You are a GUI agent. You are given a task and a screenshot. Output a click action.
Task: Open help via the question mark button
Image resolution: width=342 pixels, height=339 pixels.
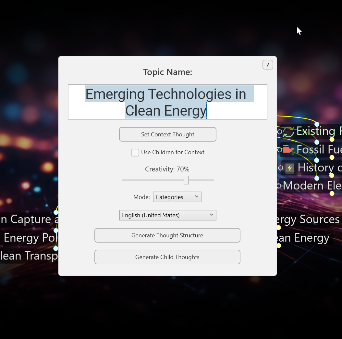[268, 65]
